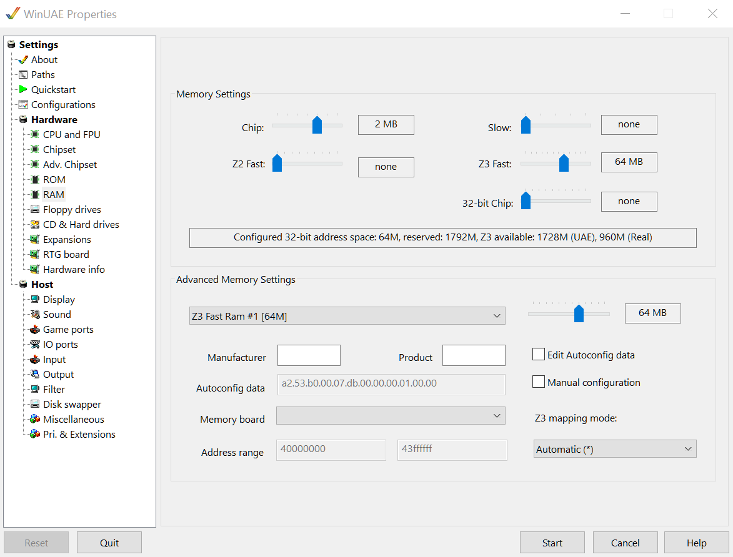
Task: Click the Slow size box showing none
Action: coord(629,124)
